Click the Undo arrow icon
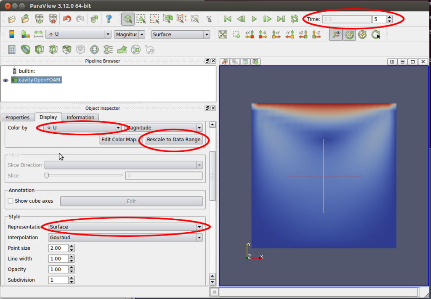Viewport: 431px width, 299px height. [x=67, y=19]
